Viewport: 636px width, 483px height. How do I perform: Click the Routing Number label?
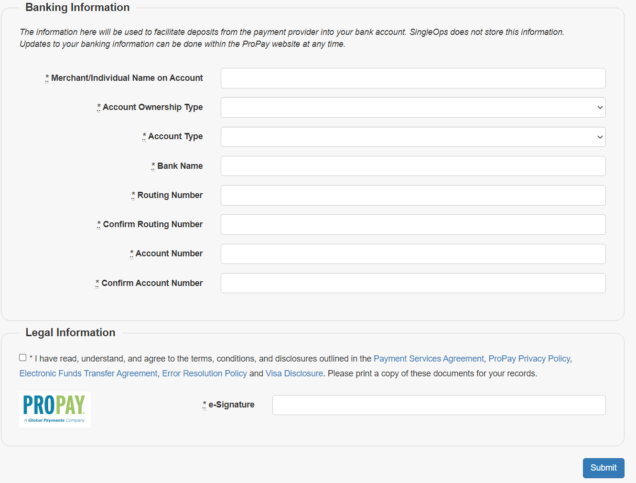point(167,195)
